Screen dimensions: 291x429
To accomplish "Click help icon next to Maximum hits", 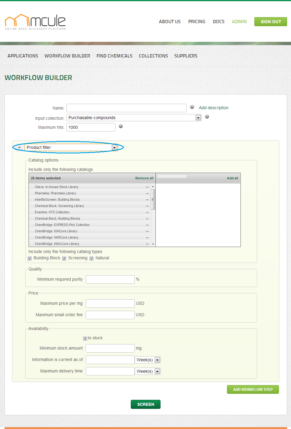I will pos(121,126).
